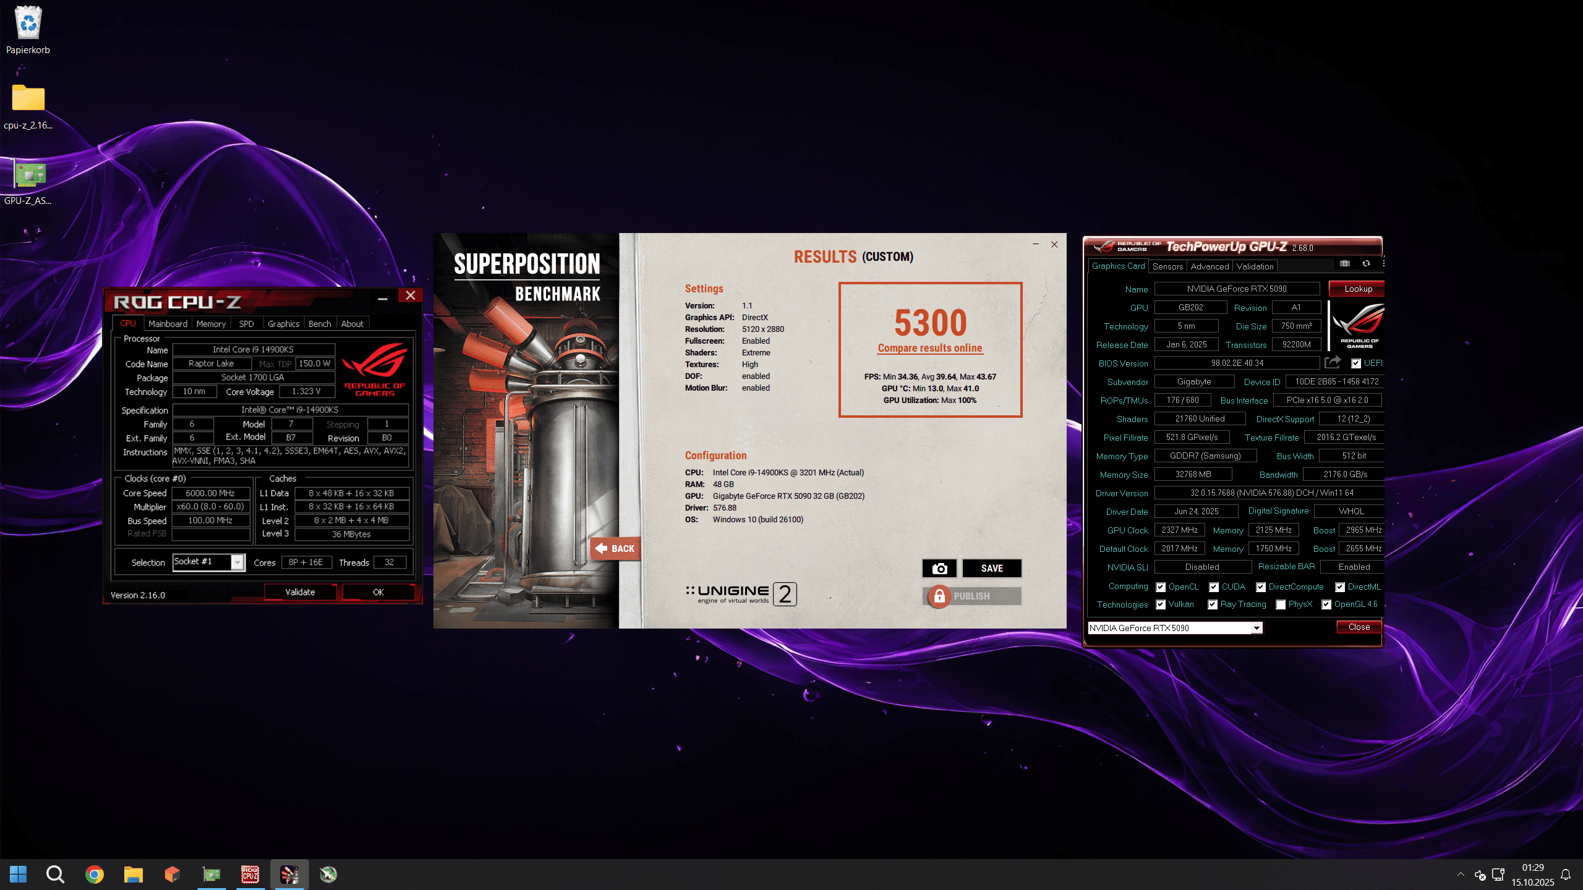Viewport: 1583px width, 890px height.
Task: Open the Socket #1 selection dropdown
Action: click(x=237, y=562)
